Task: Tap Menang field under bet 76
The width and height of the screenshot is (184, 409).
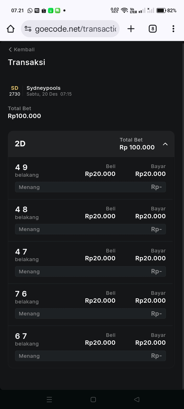Action: (x=90, y=314)
